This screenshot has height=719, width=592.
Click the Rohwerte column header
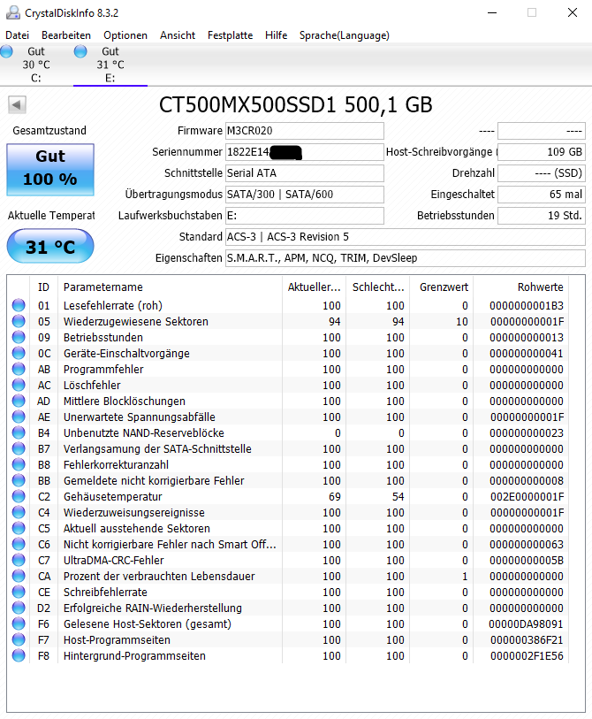521,287
